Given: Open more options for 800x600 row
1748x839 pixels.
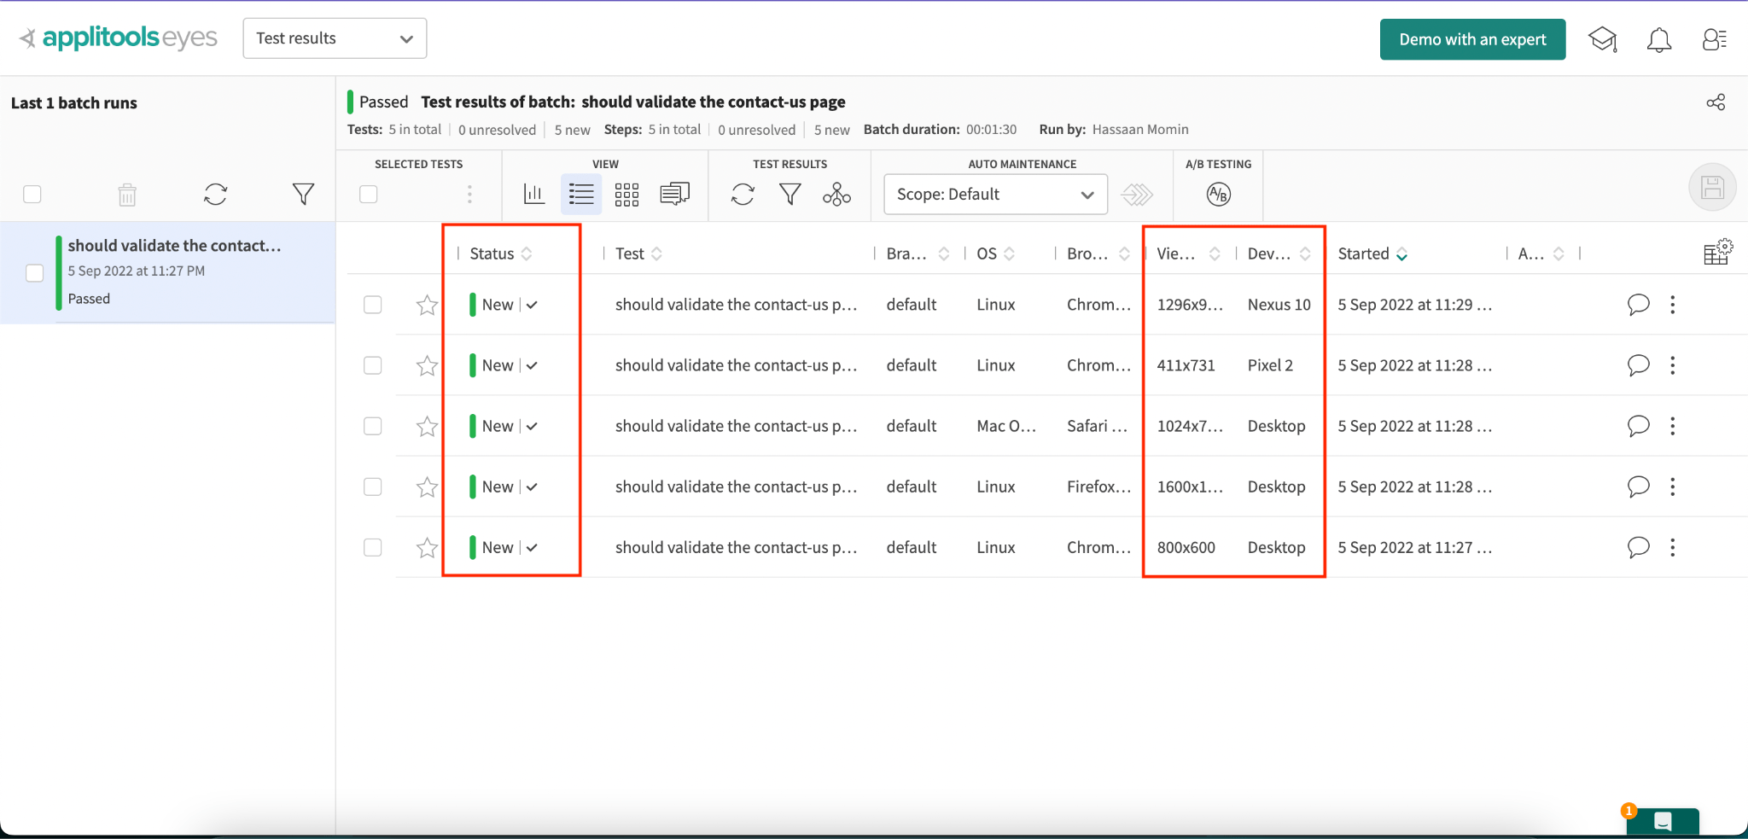Looking at the screenshot, I should (1673, 547).
